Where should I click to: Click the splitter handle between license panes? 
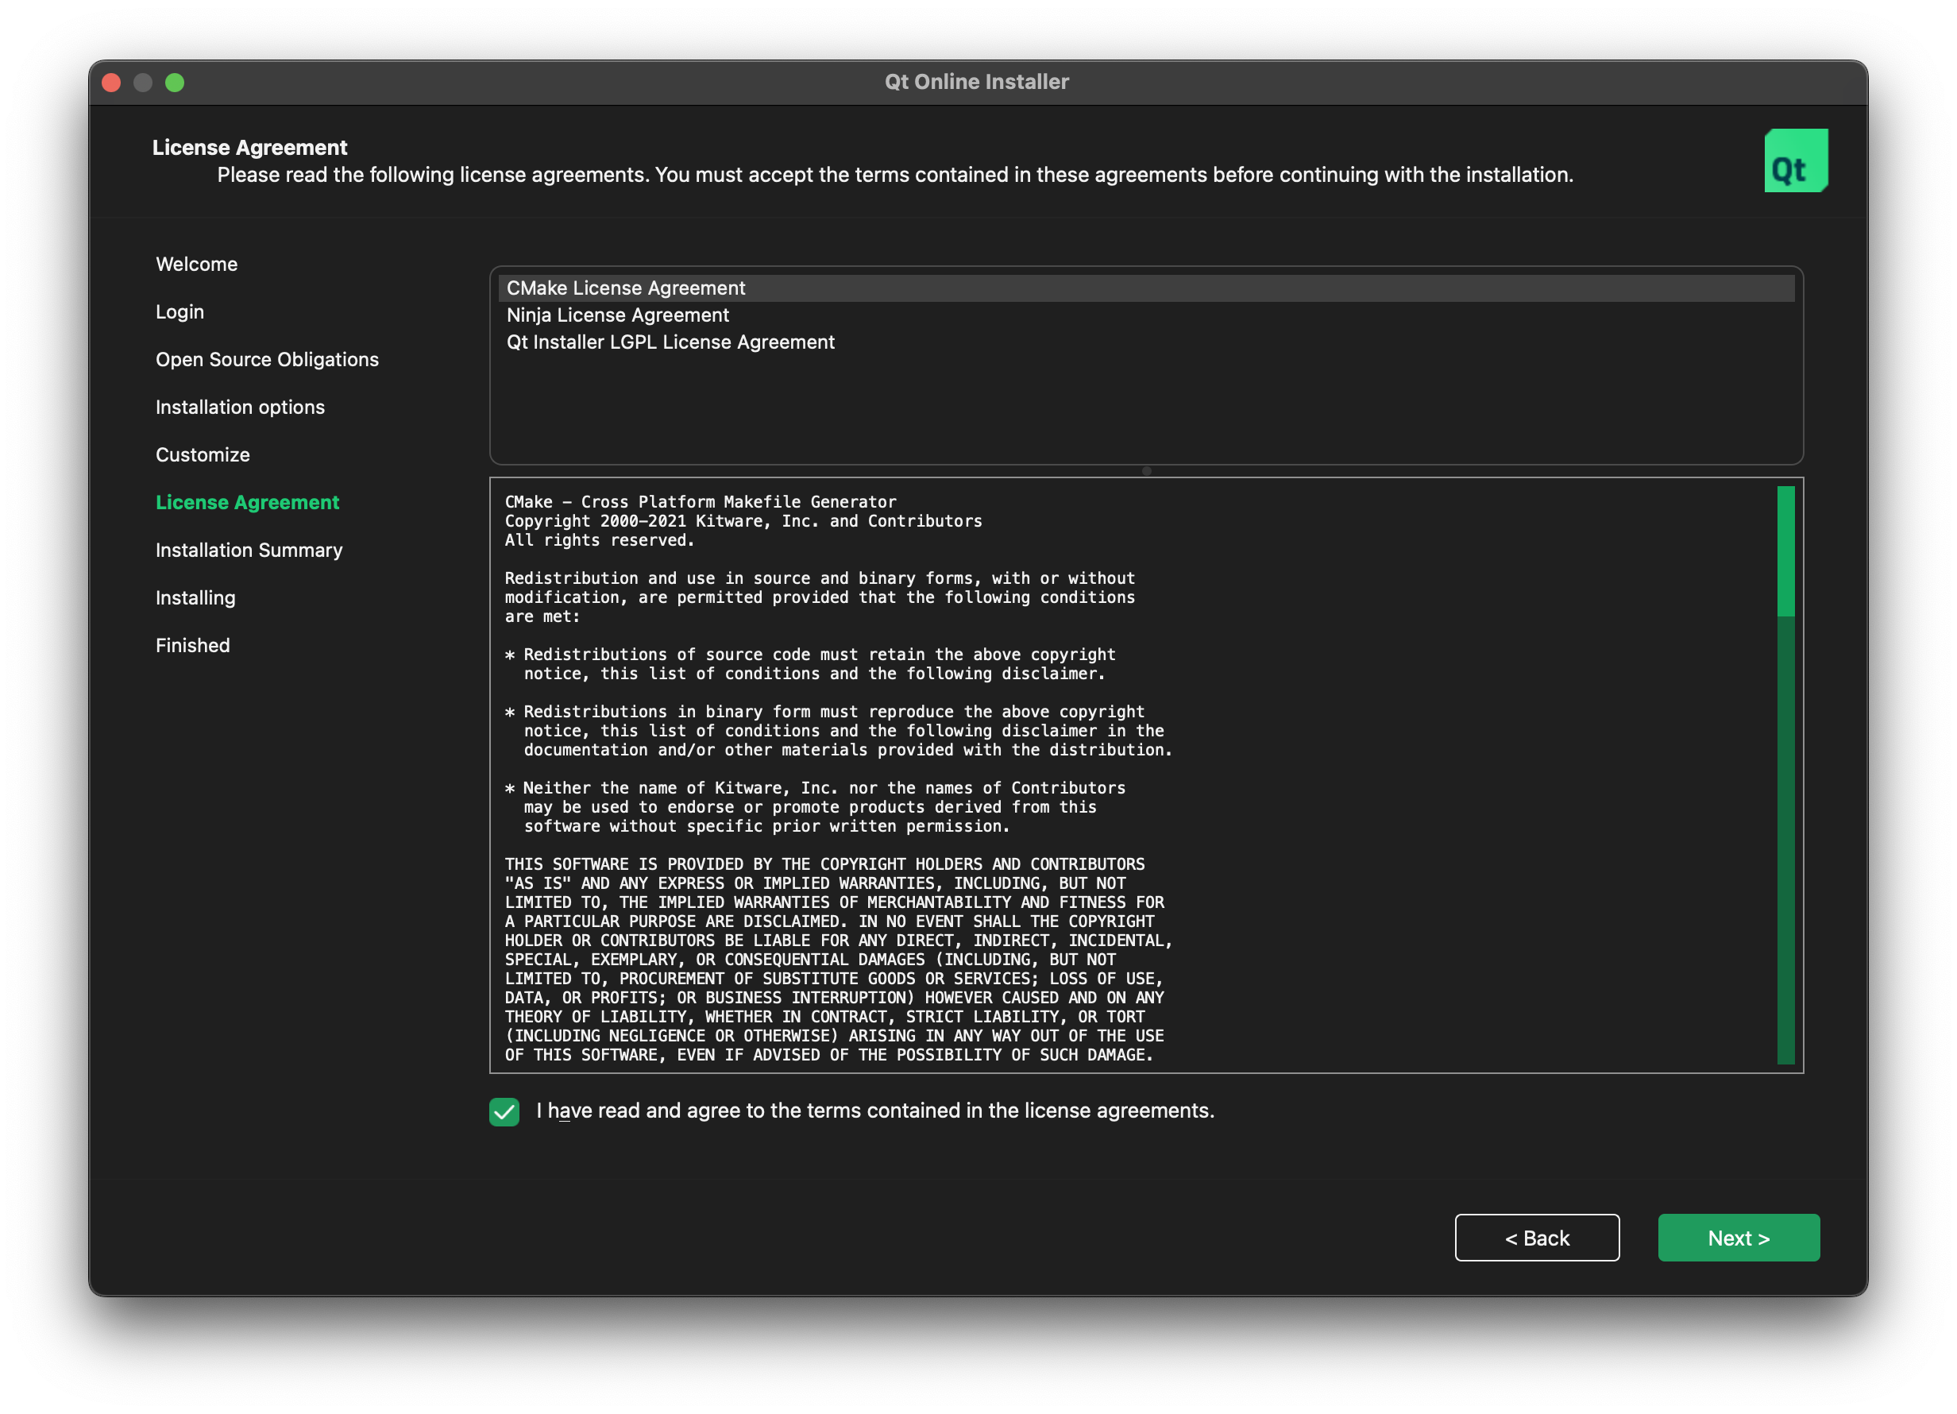pos(1147,471)
